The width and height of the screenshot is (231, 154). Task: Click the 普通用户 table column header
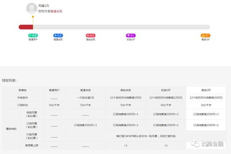tap(54, 90)
